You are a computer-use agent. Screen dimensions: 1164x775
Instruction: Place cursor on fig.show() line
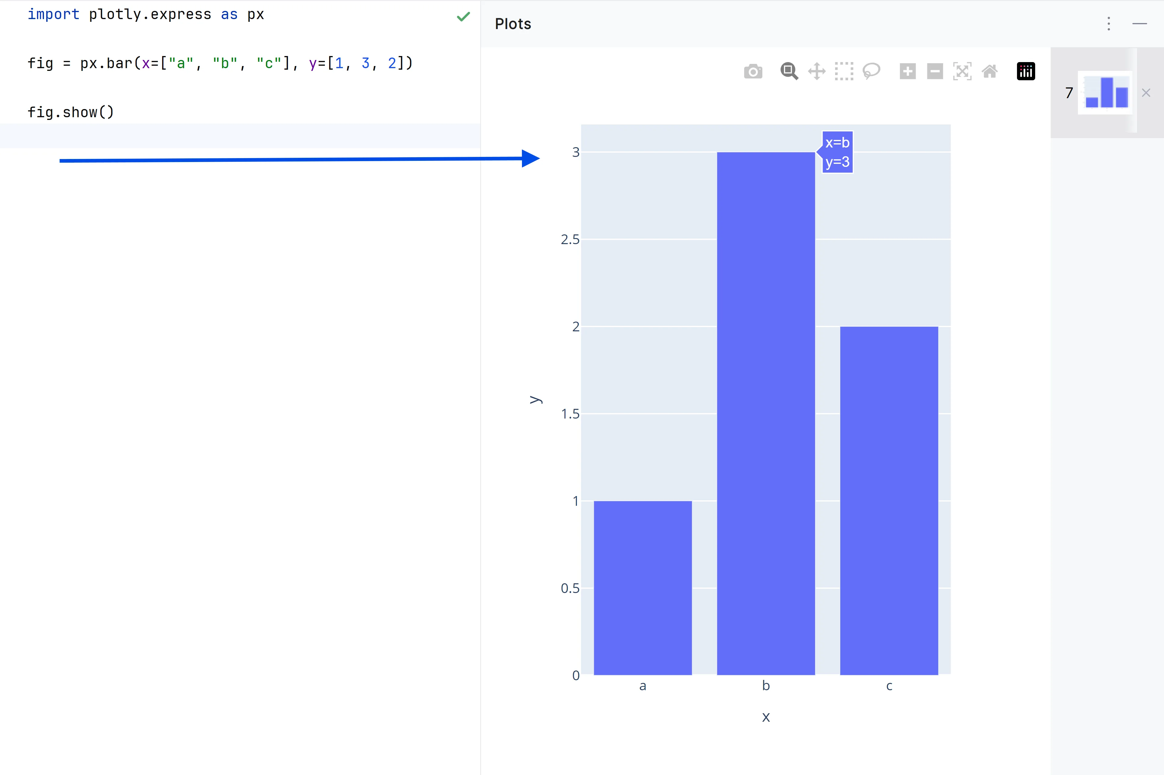pyautogui.click(x=70, y=112)
